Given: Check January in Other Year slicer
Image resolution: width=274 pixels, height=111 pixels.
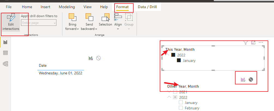Looking at the screenshot, I should click(181, 103).
